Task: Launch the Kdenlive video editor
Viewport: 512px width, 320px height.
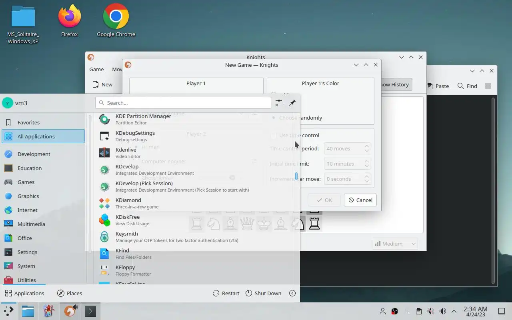Action: (x=194, y=153)
